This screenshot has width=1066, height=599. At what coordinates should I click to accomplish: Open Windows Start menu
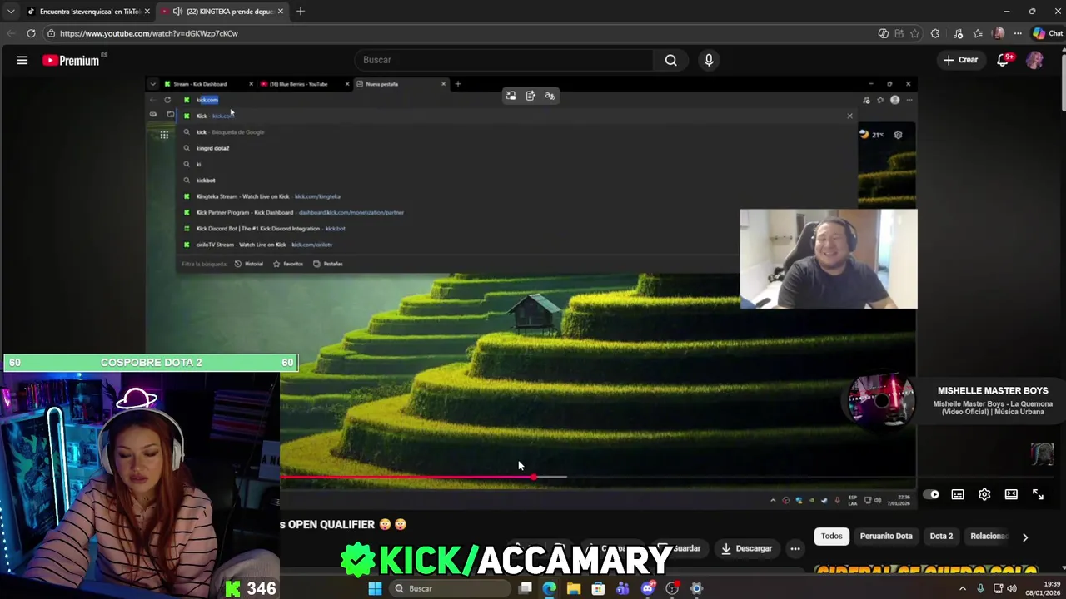coord(375,588)
